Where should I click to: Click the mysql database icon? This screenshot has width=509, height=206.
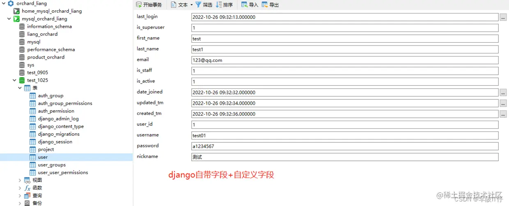click(22, 42)
